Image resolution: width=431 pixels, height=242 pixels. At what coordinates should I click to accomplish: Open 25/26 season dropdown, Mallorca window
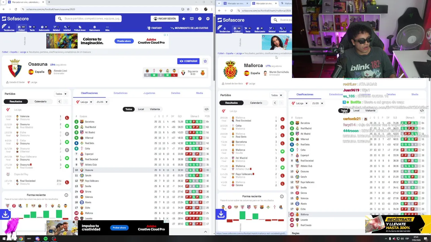pos(317,103)
